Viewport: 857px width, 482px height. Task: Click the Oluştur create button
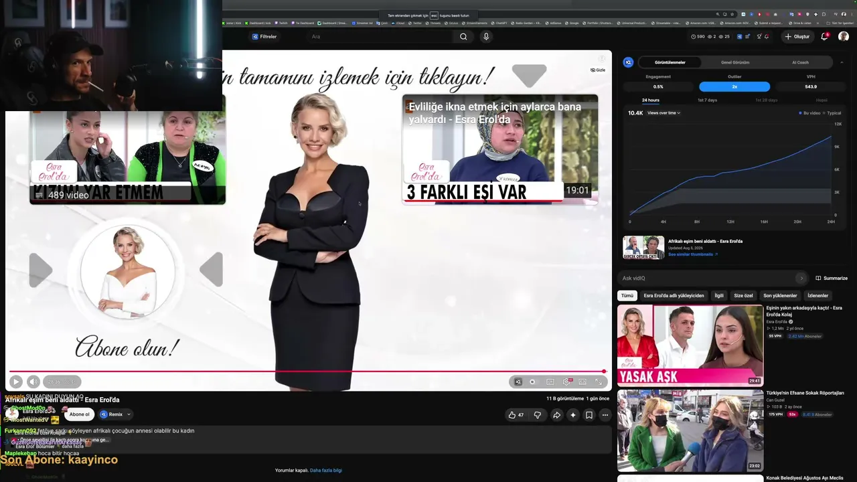click(797, 37)
